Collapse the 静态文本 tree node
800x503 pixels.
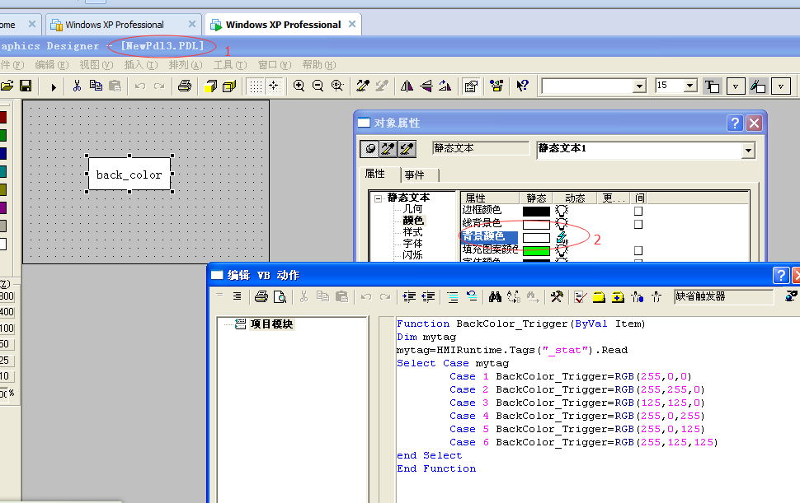point(378,198)
